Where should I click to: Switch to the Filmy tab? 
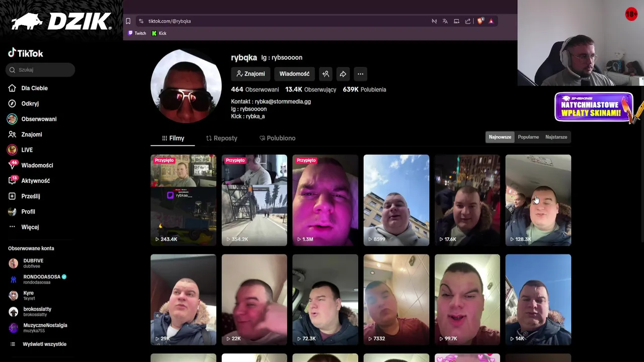173,138
